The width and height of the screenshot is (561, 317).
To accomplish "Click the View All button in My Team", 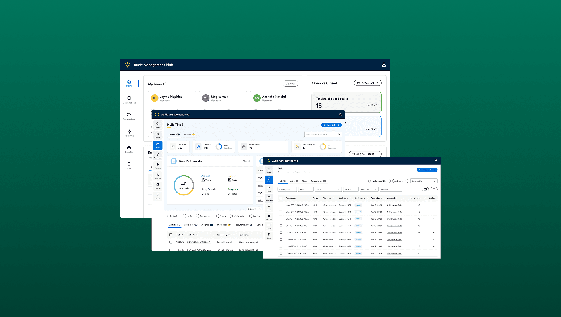I will (x=290, y=84).
